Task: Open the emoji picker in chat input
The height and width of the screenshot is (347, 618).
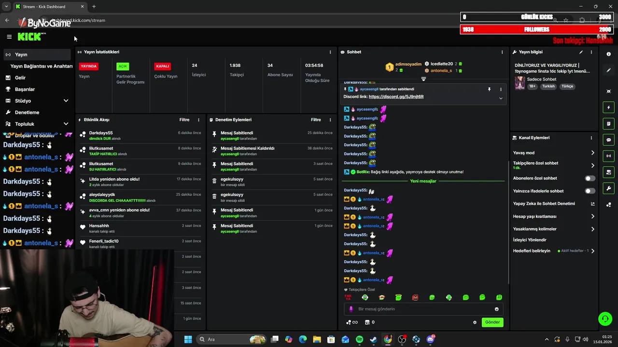Action: pyautogui.click(x=496, y=309)
